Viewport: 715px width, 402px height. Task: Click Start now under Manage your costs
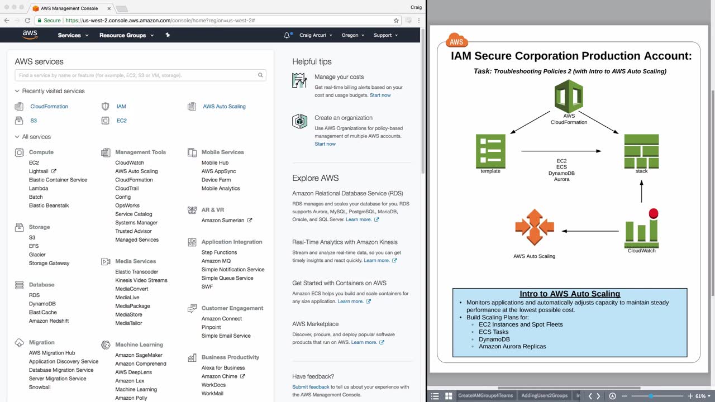[380, 95]
